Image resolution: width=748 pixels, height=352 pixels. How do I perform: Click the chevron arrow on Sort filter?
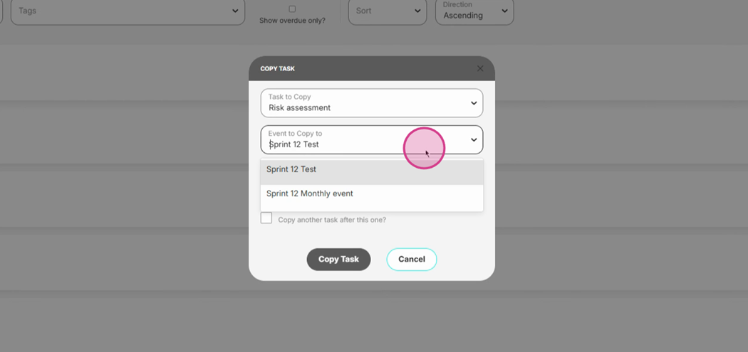tap(417, 11)
